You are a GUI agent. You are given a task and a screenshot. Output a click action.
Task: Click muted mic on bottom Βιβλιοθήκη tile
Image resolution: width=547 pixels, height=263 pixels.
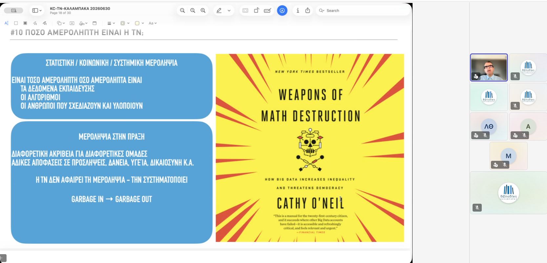coord(477,207)
